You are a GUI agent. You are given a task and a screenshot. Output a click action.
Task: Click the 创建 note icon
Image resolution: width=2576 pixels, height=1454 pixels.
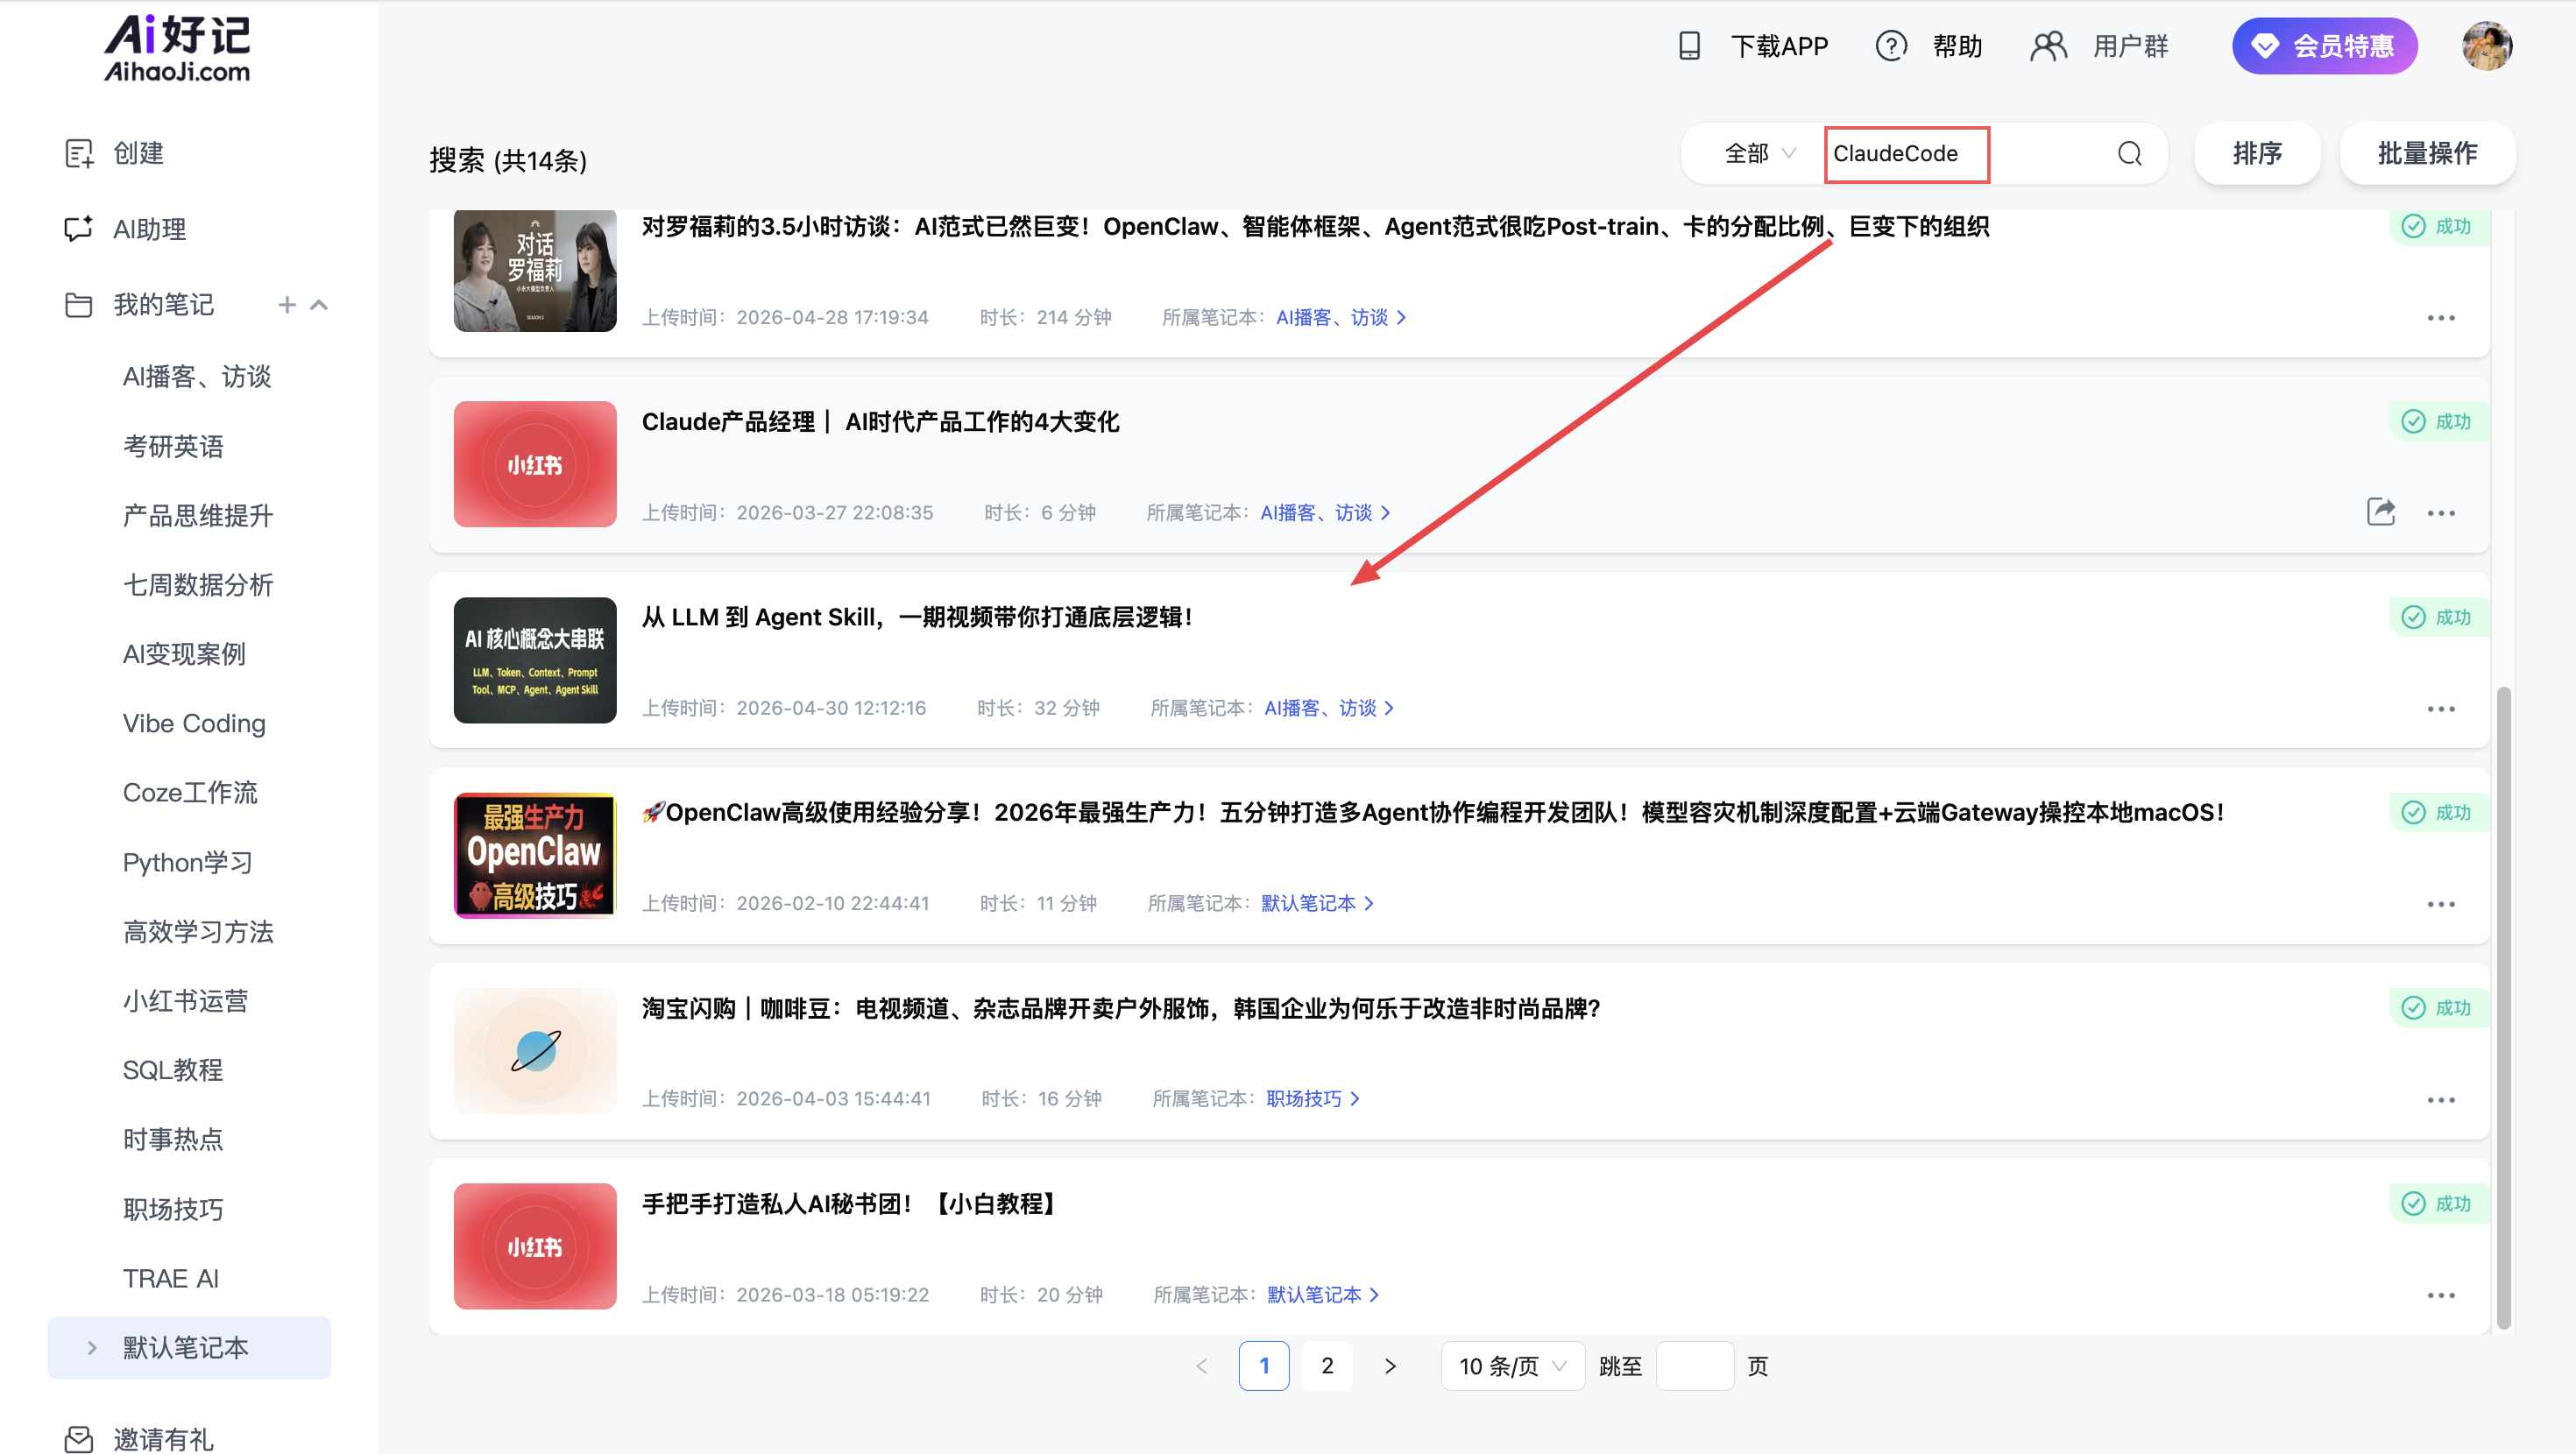click(x=79, y=154)
